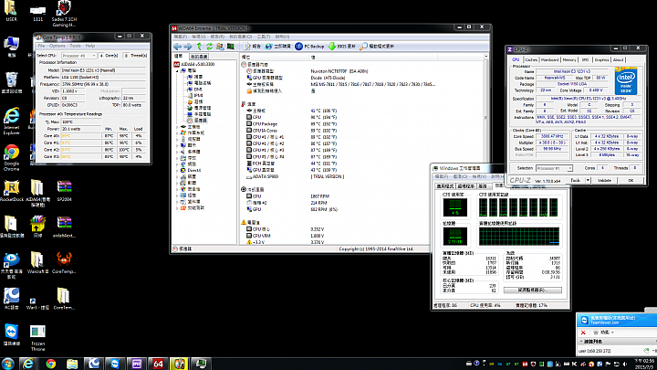This screenshot has height=370, width=657.
Task: Click the CPU IA Cores temperature row
Action: (x=293, y=131)
